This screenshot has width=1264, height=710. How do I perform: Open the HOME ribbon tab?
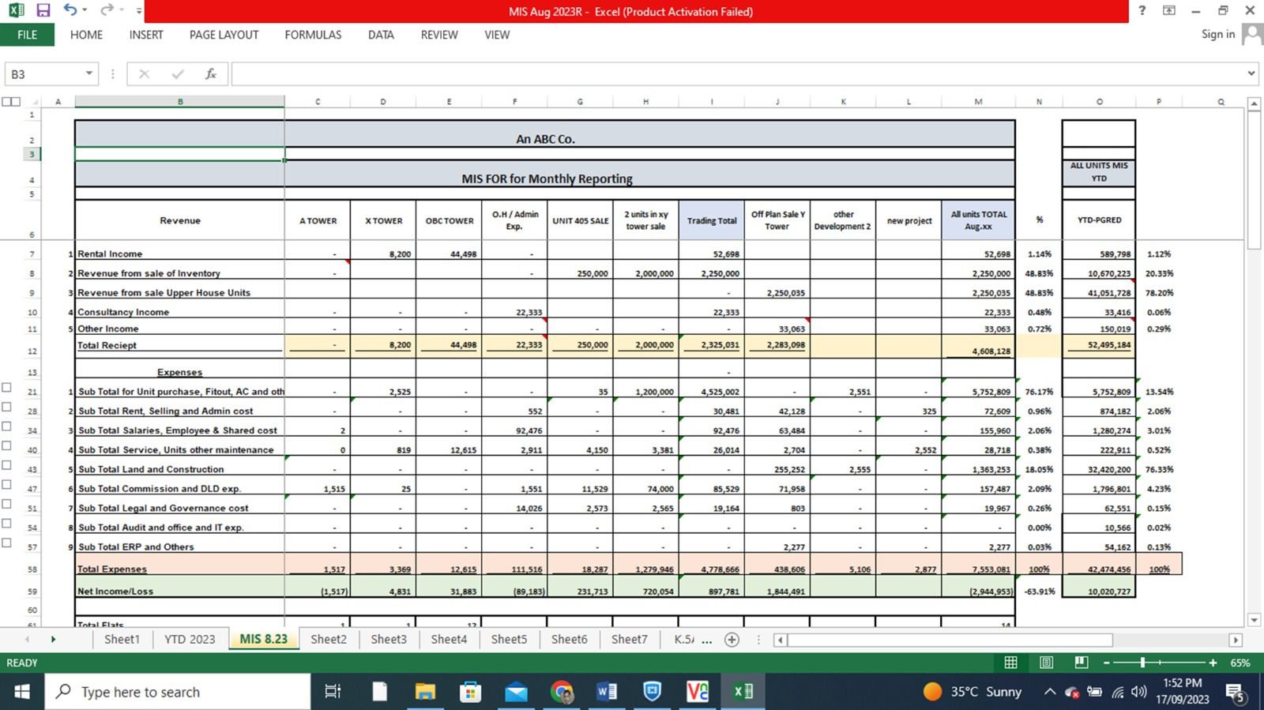coord(86,35)
